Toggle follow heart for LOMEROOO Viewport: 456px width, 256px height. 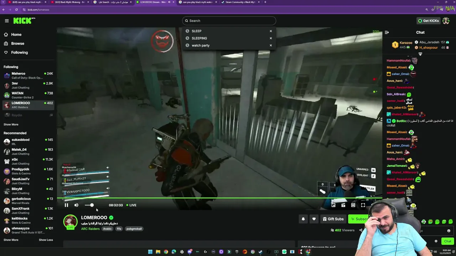[314, 219]
